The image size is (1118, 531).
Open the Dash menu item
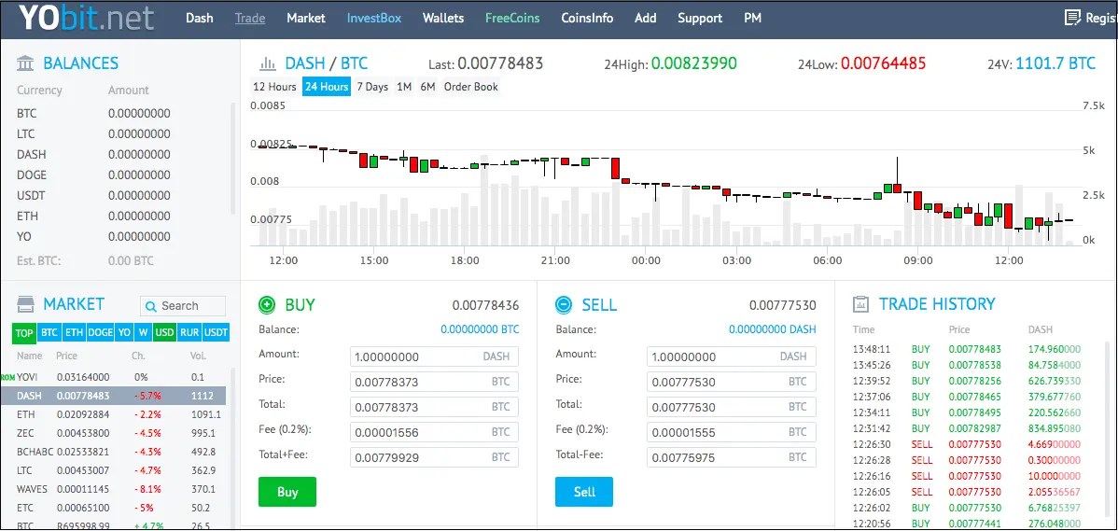coord(200,18)
